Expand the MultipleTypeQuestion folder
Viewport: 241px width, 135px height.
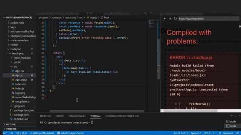pyautogui.click(x=23, y=36)
